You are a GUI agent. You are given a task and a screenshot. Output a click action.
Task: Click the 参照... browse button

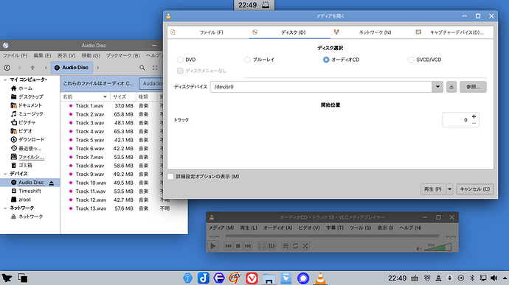473,87
